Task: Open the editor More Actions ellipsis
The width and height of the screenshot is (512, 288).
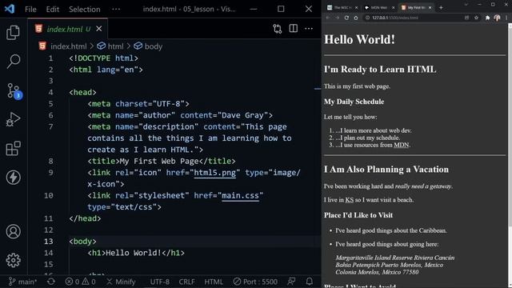Action: [x=309, y=29]
